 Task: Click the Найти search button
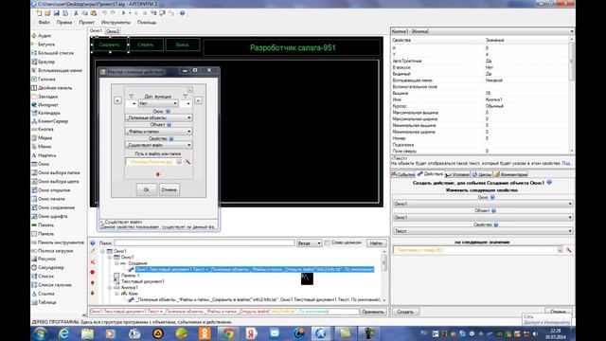click(x=376, y=243)
